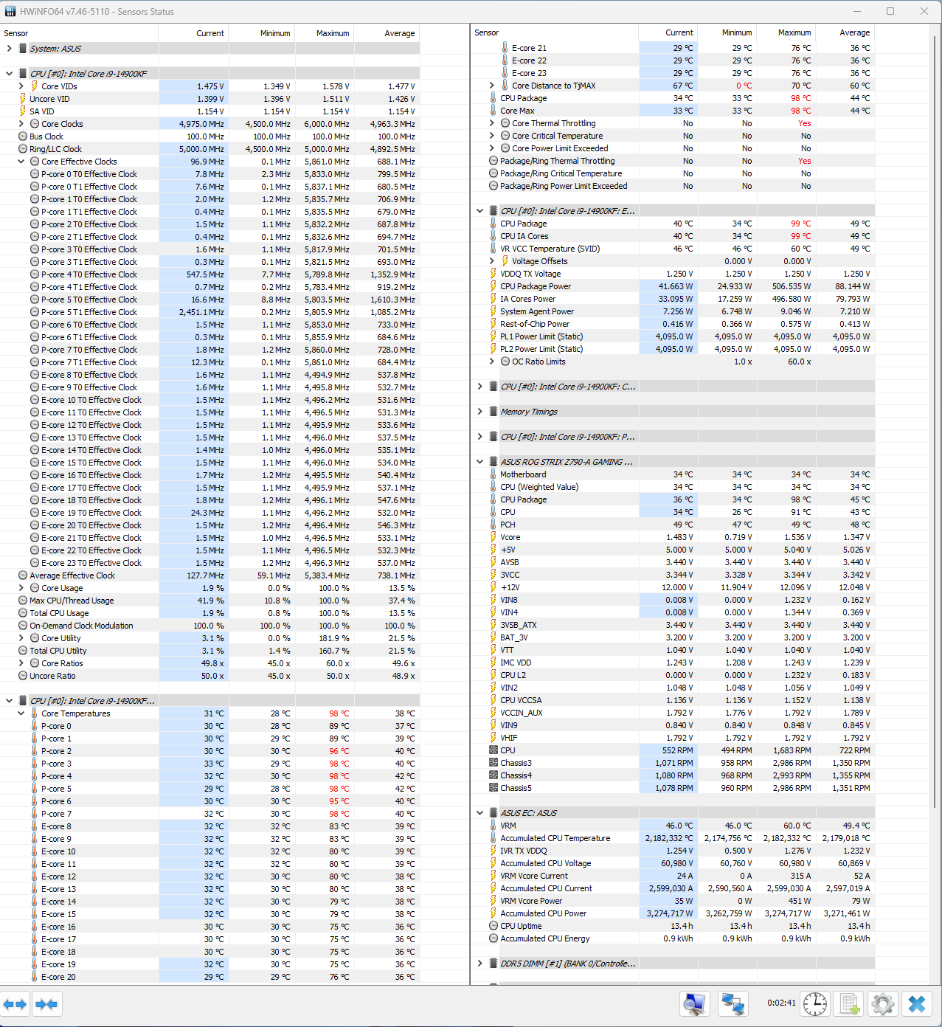
Task: Click the expand-columns blue arrows icon
Action: coord(15,1004)
